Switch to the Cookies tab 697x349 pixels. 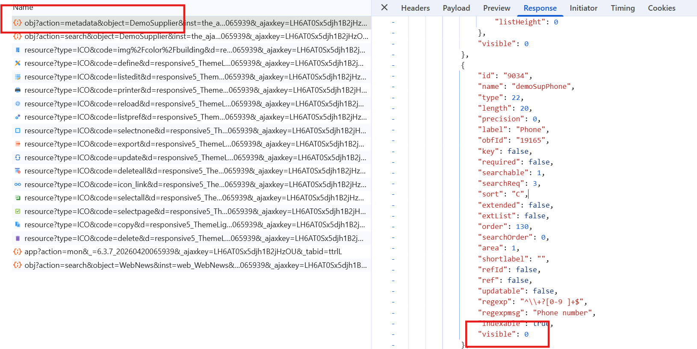(662, 8)
